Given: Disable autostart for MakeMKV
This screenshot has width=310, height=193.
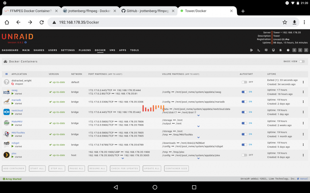Looking at the screenshot, I should coord(244,123).
